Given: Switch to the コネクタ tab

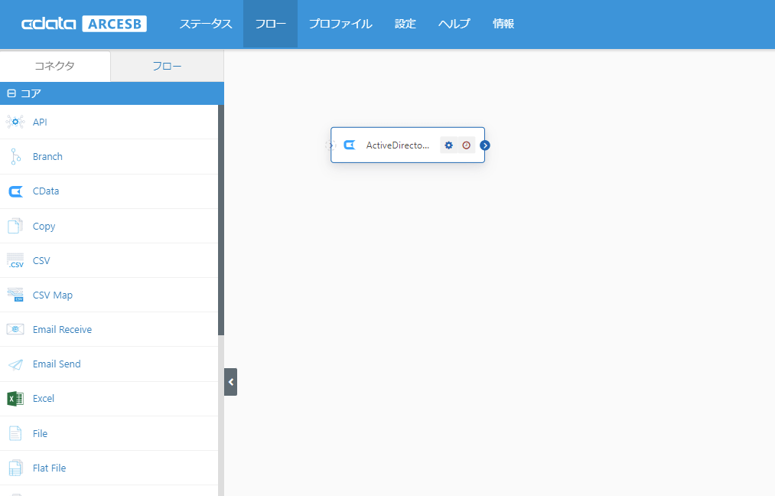Looking at the screenshot, I should [55, 67].
